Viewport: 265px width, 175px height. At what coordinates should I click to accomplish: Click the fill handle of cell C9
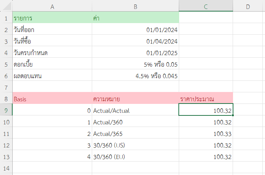click(233, 115)
